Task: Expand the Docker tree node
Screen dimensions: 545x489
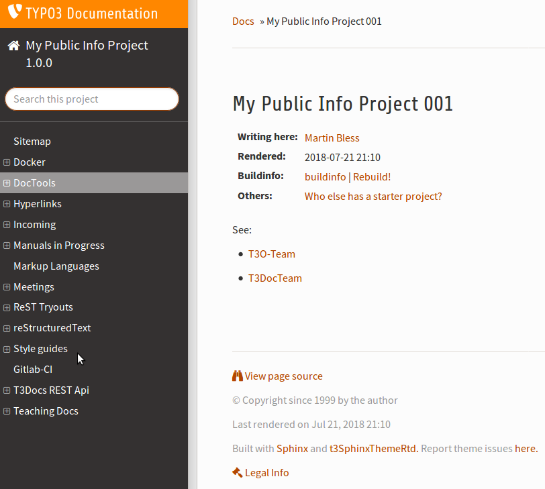Action: [x=7, y=162]
